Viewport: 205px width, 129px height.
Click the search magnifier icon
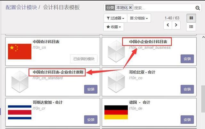pos(197,8)
